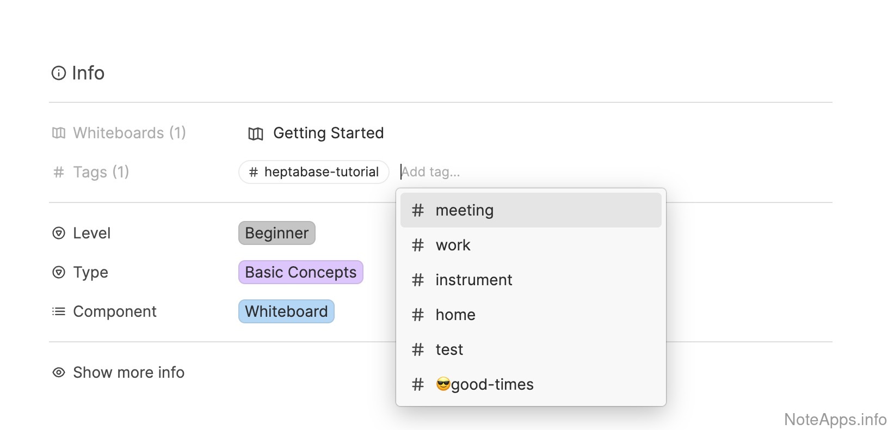Image resolution: width=888 pixels, height=430 pixels.
Task: Open the Whiteboard component selector
Action: tap(286, 311)
